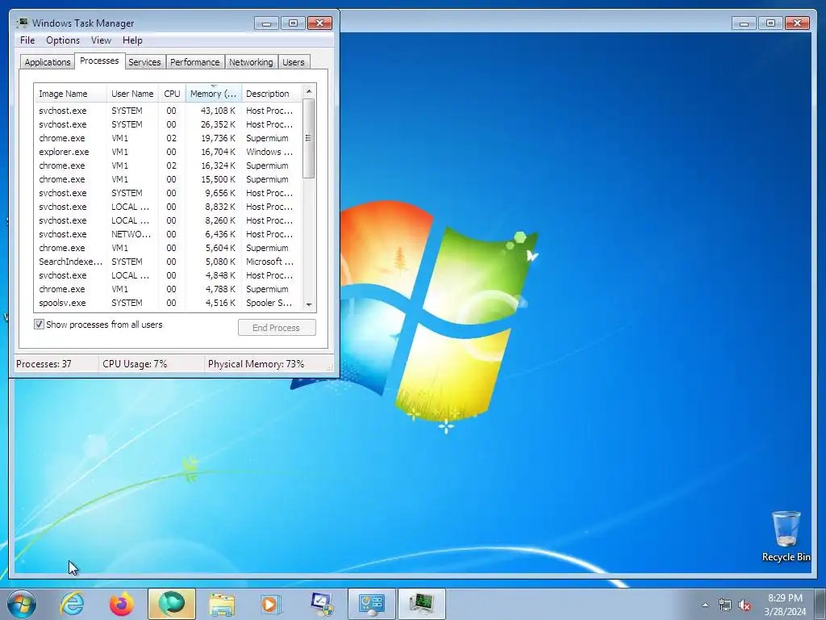
Task: Switch to the Networking tab
Action: [x=251, y=62]
